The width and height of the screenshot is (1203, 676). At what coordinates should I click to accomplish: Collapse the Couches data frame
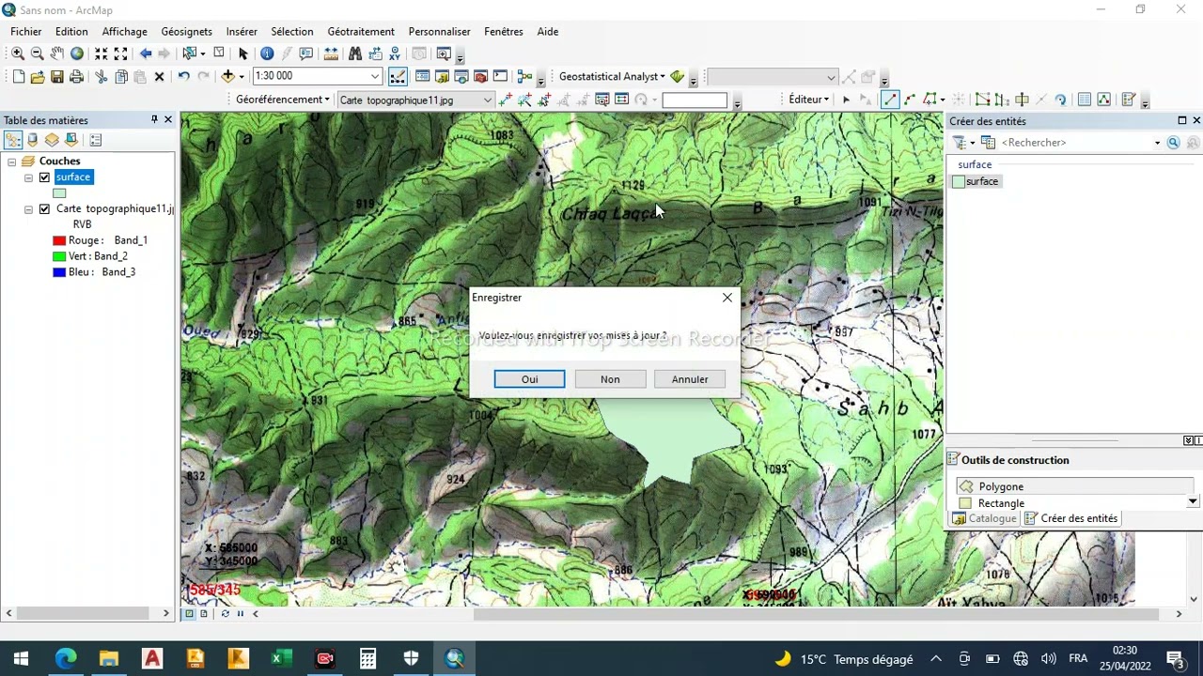[12, 161]
